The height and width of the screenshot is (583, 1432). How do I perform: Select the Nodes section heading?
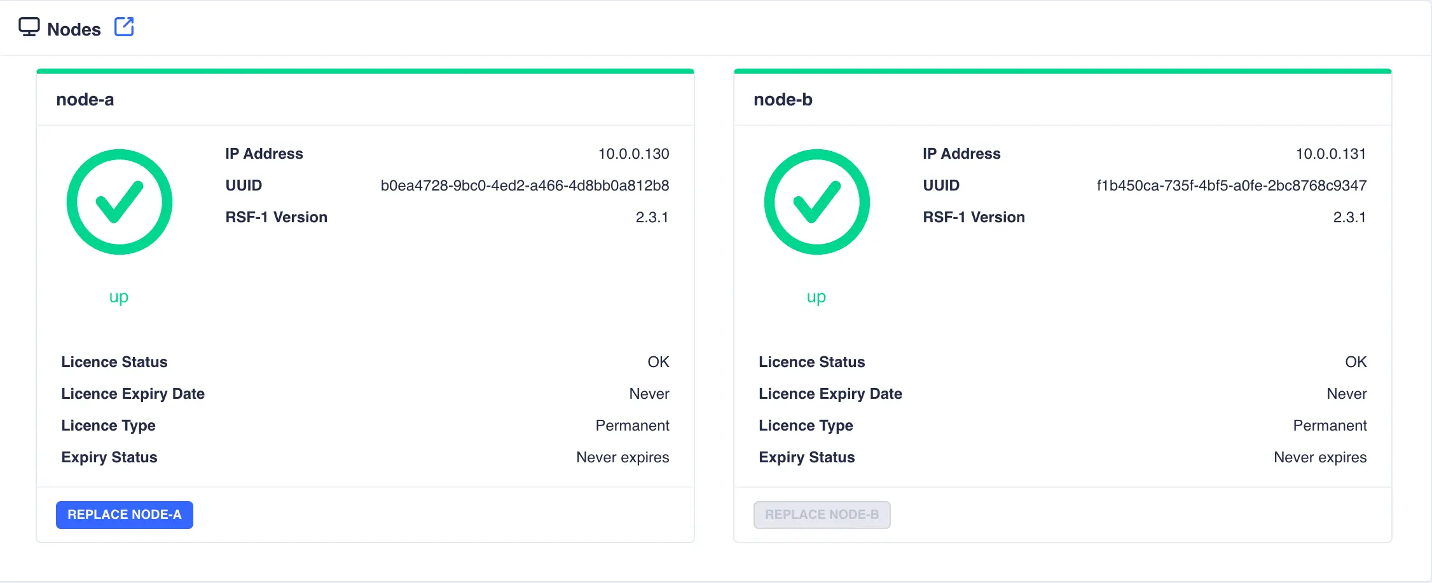click(x=74, y=29)
